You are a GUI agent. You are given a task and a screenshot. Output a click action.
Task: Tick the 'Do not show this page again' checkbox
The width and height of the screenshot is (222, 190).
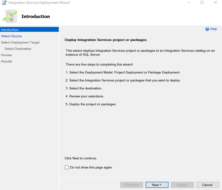click(x=66, y=167)
